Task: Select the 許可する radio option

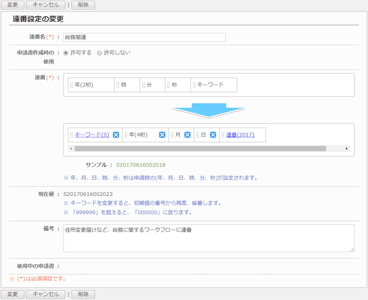Action: click(x=66, y=53)
